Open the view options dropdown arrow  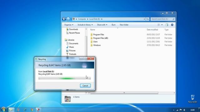(x=162, y=25)
